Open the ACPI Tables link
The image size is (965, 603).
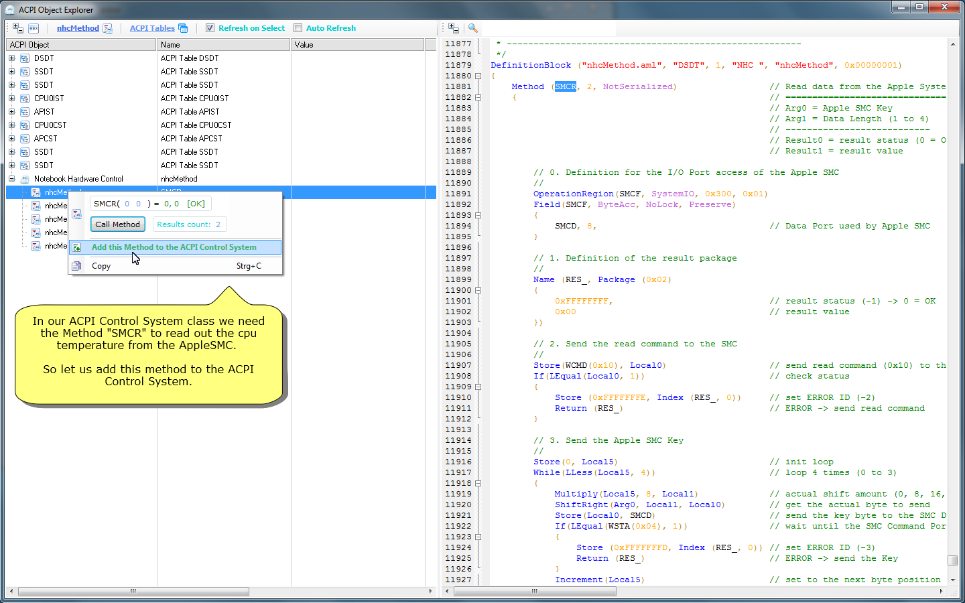coord(152,28)
